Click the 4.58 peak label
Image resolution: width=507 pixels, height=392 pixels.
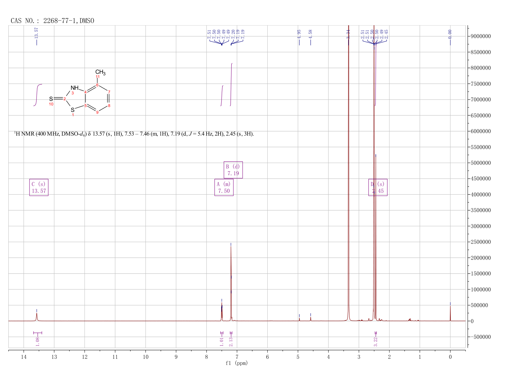[310, 34]
